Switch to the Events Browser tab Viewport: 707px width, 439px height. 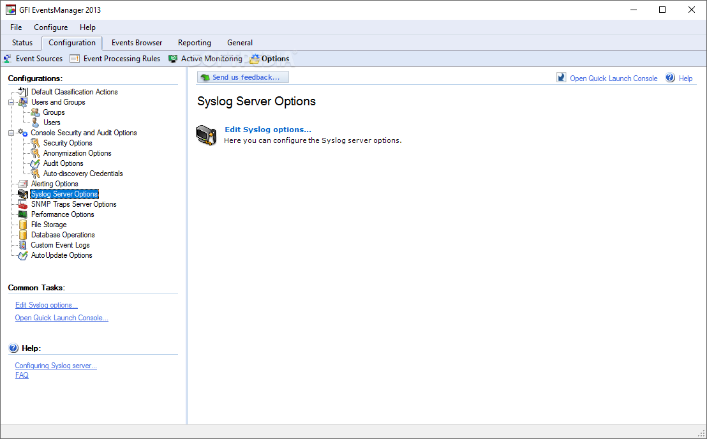pyautogui.click(x=137, y=43)
